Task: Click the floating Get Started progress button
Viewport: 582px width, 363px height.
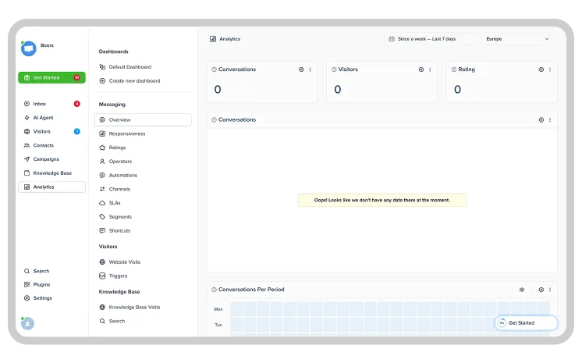Action: click(526, 323)
